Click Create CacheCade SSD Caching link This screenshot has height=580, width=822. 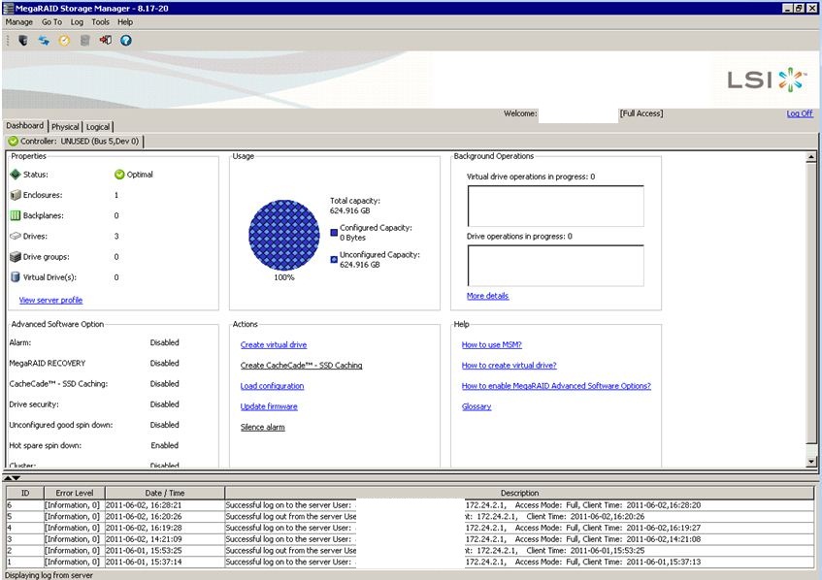302,366
